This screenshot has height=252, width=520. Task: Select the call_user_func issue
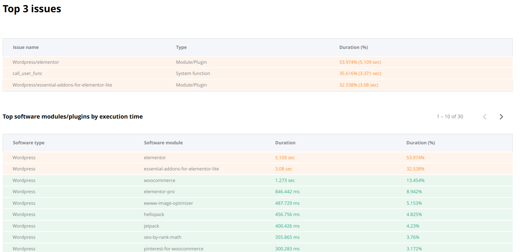[x=27, y=73]
